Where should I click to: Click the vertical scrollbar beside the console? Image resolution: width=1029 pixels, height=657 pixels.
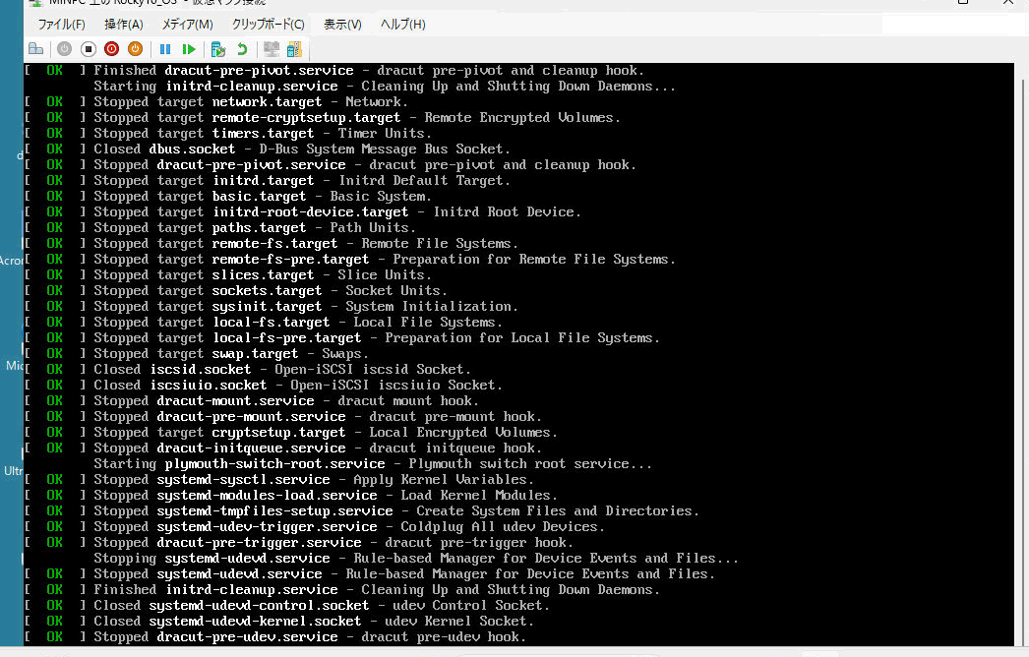pyautogui.click(x=1021, y=354)
